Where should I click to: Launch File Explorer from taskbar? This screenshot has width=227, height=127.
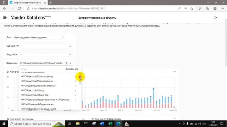click(78, 124)
